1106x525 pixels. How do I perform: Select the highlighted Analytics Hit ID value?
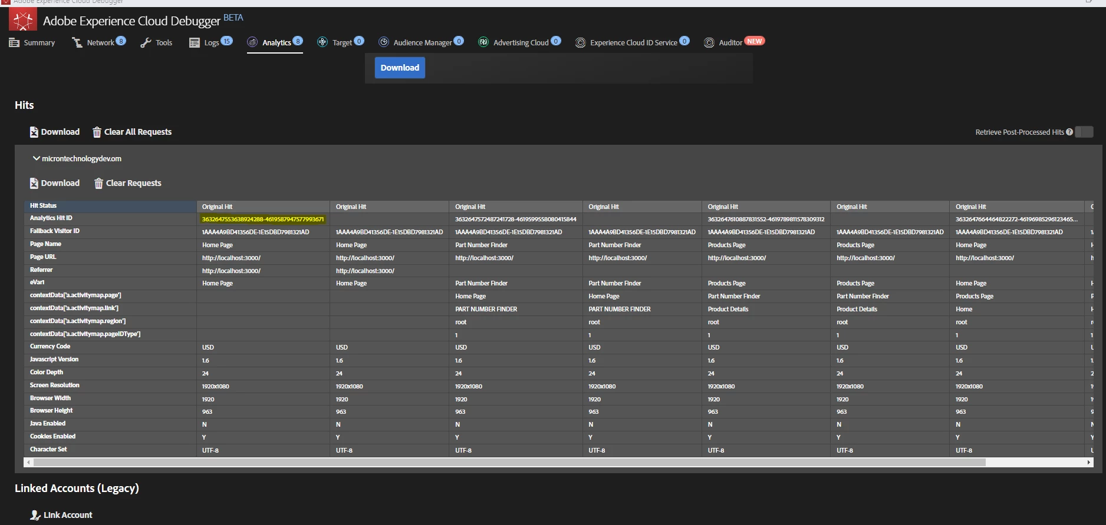(263, 219)
